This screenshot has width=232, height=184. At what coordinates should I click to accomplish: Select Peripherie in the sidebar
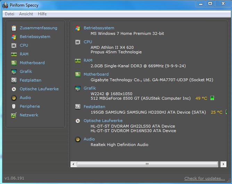coord(30,106)
